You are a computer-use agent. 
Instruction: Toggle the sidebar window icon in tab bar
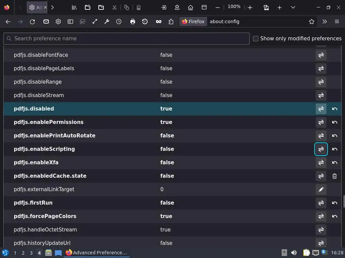point(204,7)
